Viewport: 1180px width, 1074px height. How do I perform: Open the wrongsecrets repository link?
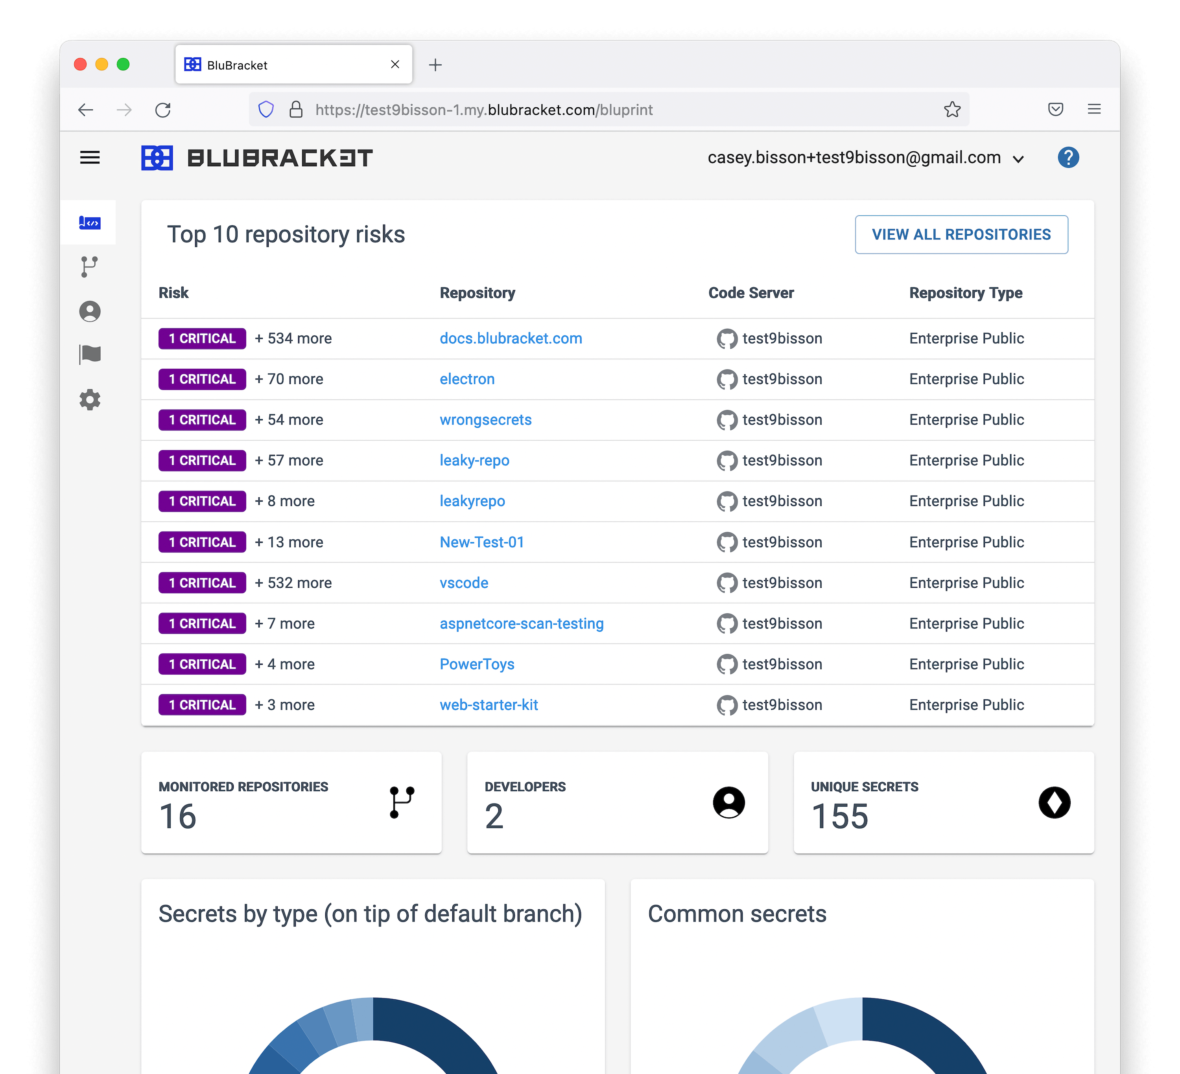tap(485, 420)
